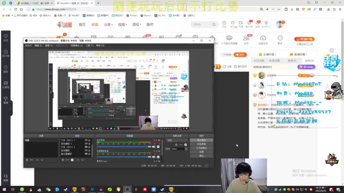Add a new scene in OBS Scenes panel

click(x=27, y=160)
